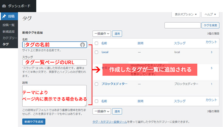Click the top 適用 button
The image size is (223, 127).
click(x=117, y=34)
